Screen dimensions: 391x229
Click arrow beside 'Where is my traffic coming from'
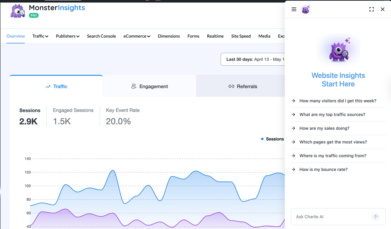coord(294,156)
